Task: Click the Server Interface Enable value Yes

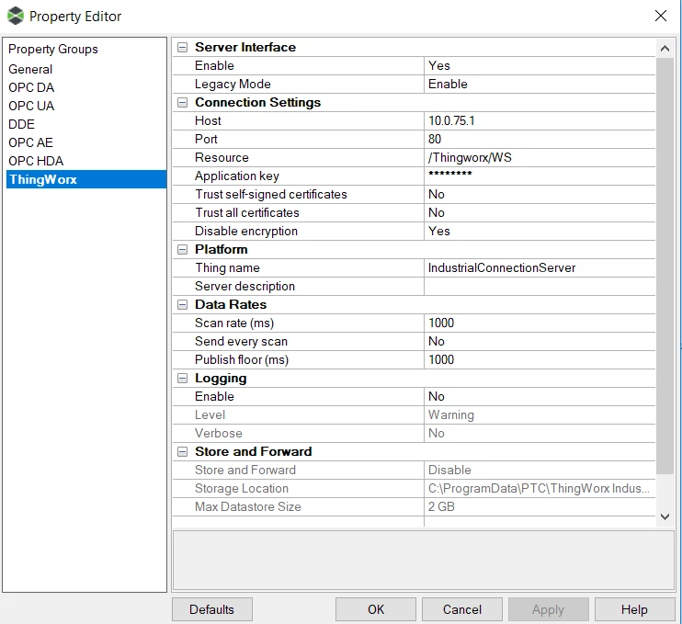Action: (x=540, y=65)
